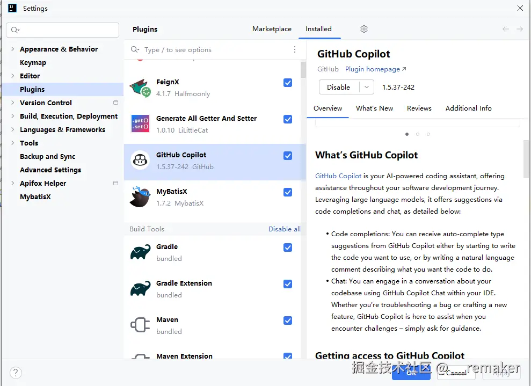Click Disable all for Build Tools

(x=285, y=229)
